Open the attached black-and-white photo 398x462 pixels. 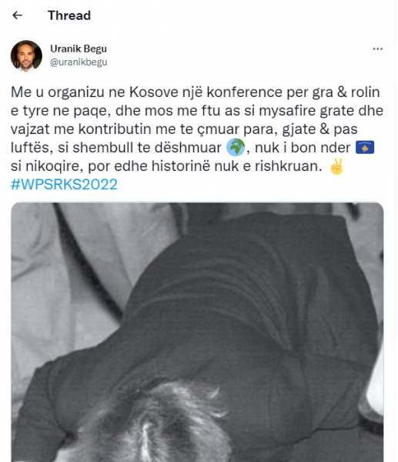pyautogui.click(x=197, y=332)
